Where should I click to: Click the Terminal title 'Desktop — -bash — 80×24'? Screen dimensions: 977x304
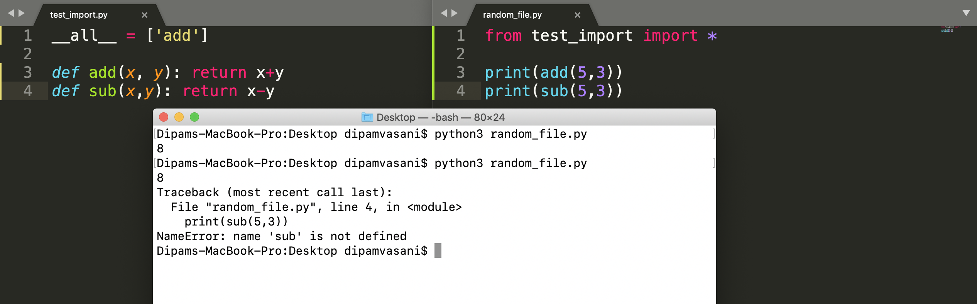pyautogui.click(x=440, y=117)
